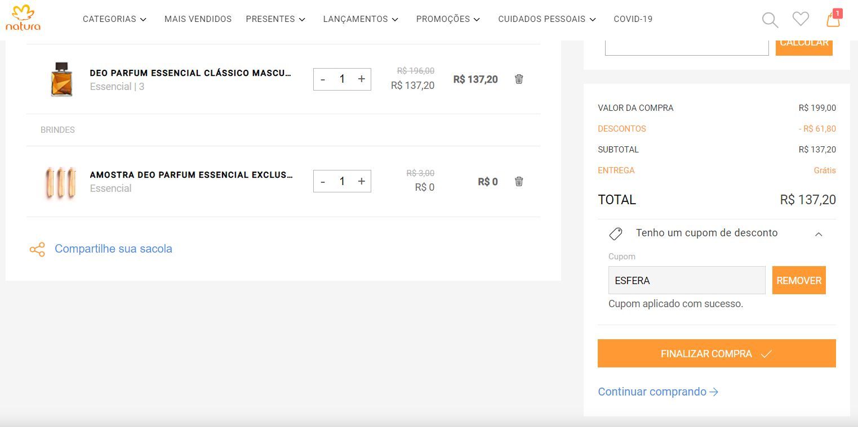Delete Amostra Deo Parfum sample item

click(519, 181)
